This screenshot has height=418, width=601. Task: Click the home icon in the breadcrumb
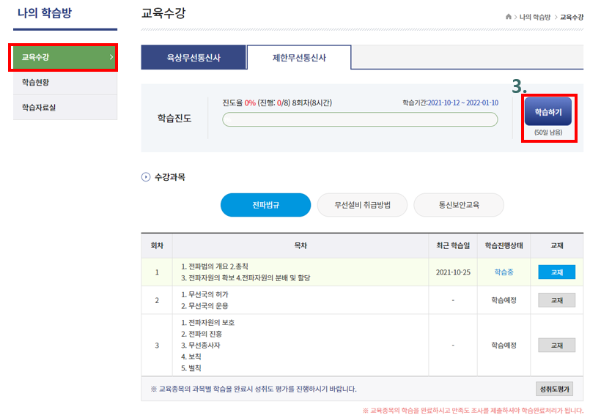pyautogui.click(x=509, y=16)
